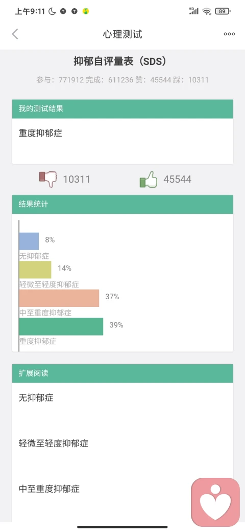Tap the yellow-green app notification icon
Viewport: 245px width, 532px height.
pos(86,11)
